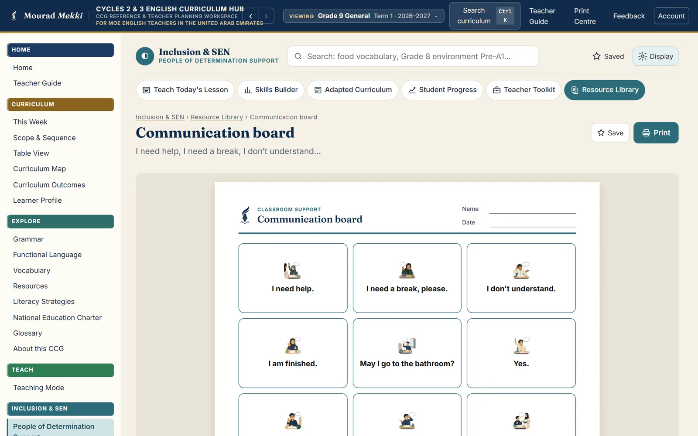Select the 'I am finished.' card

tap(293, 353)
